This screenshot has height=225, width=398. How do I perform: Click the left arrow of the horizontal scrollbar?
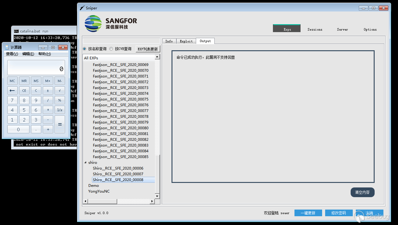point(85,201)
